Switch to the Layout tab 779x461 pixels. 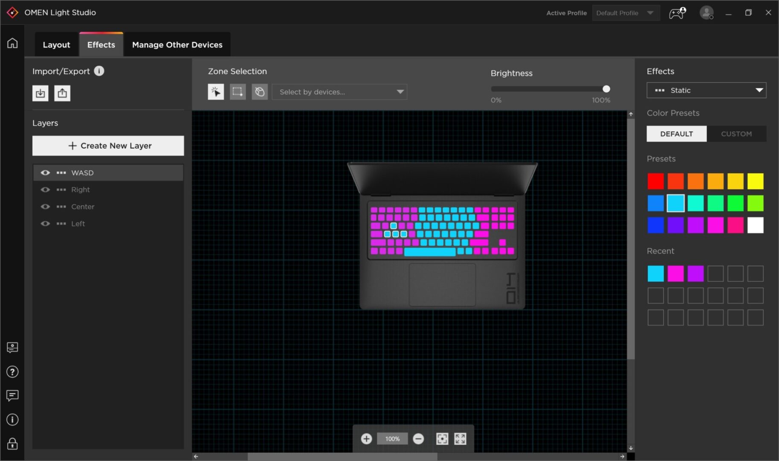56,44
